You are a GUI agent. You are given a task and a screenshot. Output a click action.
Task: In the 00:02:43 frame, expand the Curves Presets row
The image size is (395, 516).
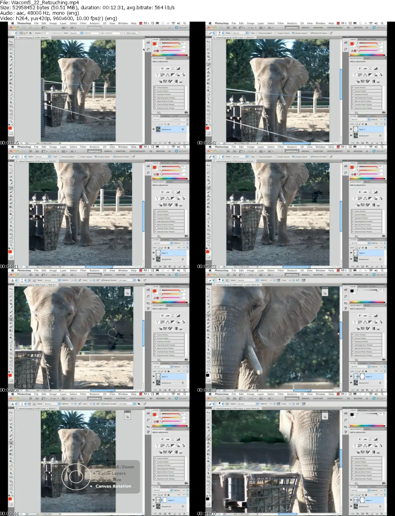click(366, 91)
